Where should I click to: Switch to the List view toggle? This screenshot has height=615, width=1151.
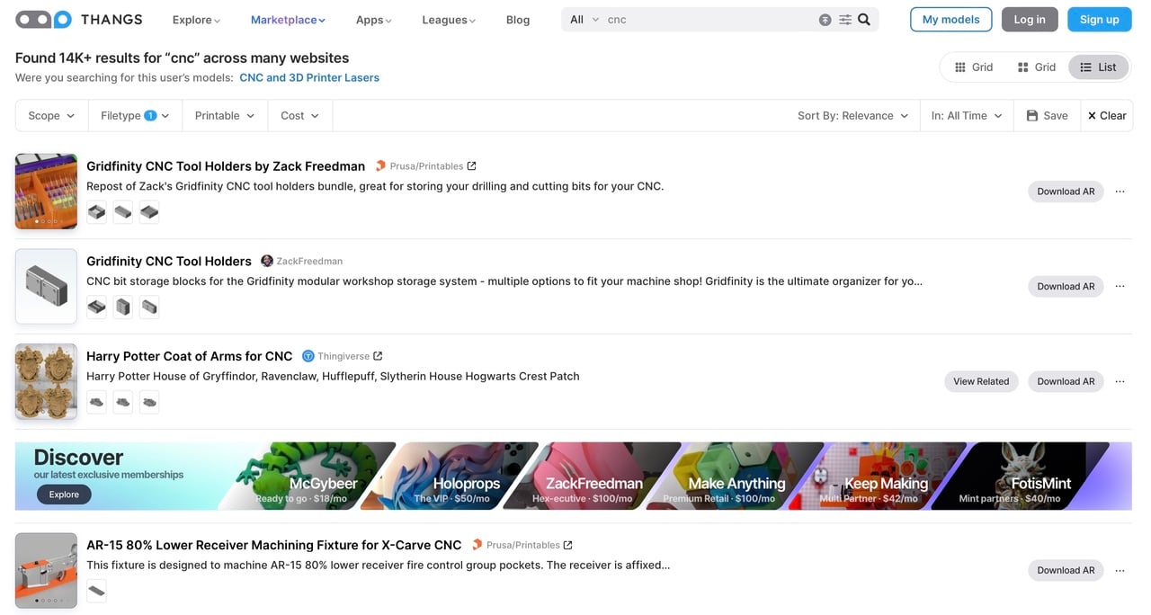click(x=1098, y=67)
